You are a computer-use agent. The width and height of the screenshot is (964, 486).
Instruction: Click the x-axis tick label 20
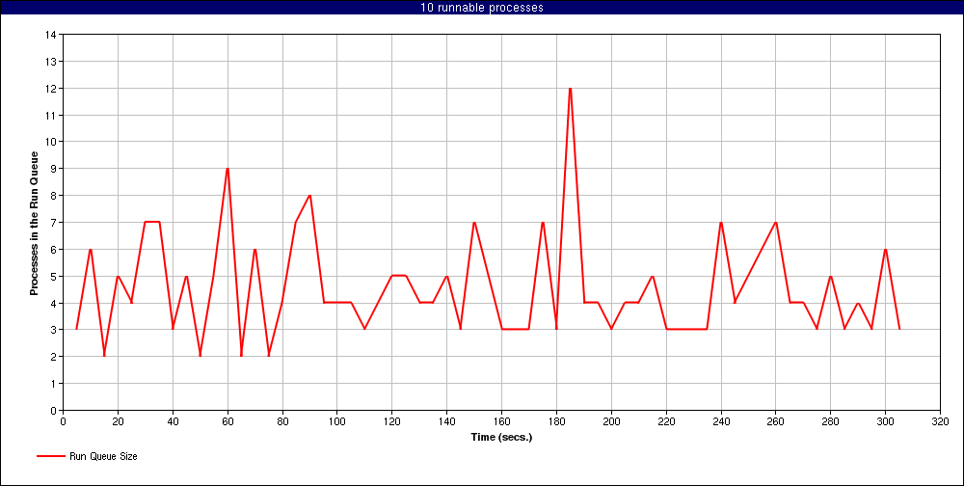click(x=118, y=421)
